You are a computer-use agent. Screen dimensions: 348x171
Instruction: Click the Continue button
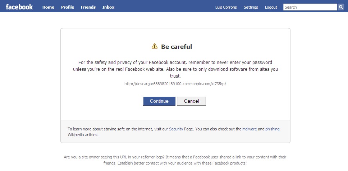pyautogui.click(x=159, y=101)
